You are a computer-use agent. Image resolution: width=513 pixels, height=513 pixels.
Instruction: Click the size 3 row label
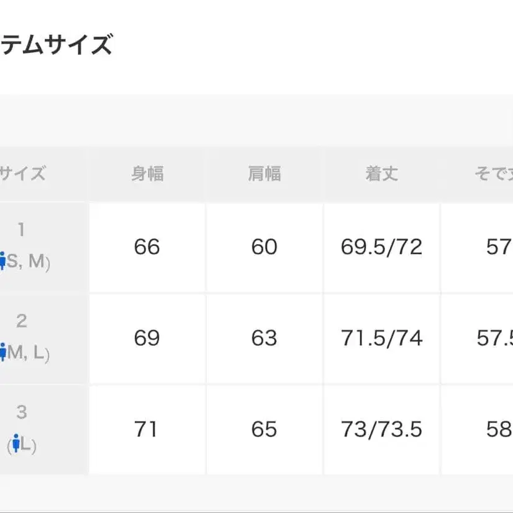(22, 412)
